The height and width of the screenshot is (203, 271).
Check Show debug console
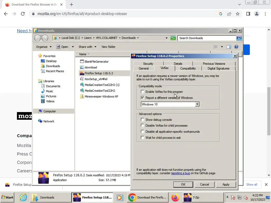point(142,120)
